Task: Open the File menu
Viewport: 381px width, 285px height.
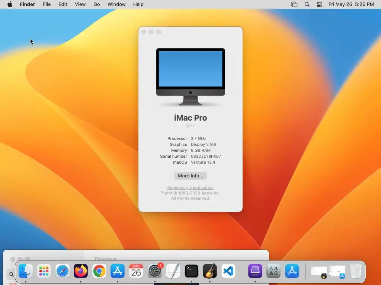Action: [47, 4]
